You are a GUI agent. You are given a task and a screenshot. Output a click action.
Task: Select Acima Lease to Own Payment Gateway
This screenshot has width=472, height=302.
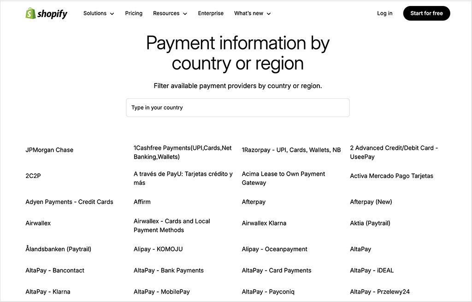283,178
